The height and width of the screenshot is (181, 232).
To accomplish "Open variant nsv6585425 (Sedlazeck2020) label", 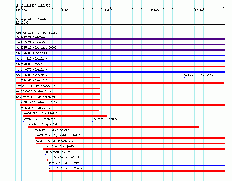I will click(36, 48).
